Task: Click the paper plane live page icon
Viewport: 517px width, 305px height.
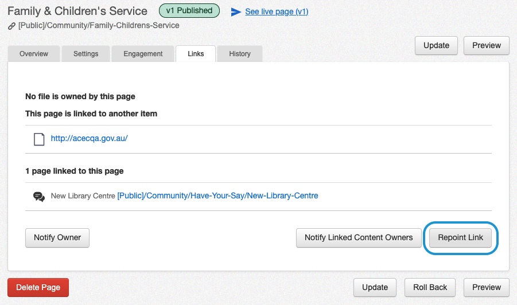Action: [x=236, y=12]
